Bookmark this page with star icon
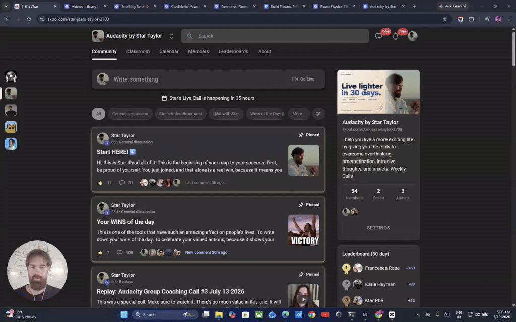Image resolution: width=516 pixels, height=322 pixels. [445, 19]
